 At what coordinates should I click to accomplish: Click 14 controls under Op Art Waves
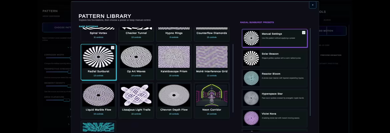[136, 76]
